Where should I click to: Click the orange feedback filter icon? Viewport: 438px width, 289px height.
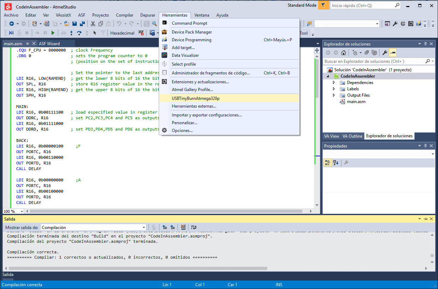(x=323, y=5)
